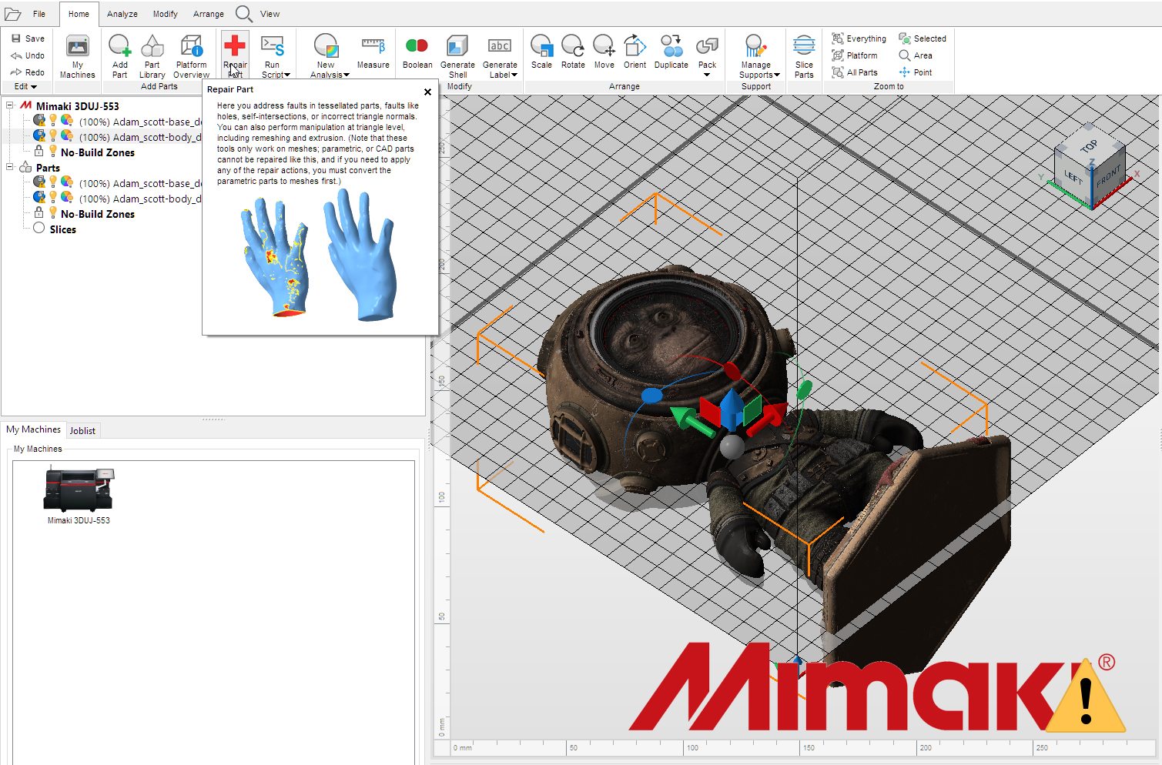Click Slice Parts
1162x765 pixels.
(804, 56)
